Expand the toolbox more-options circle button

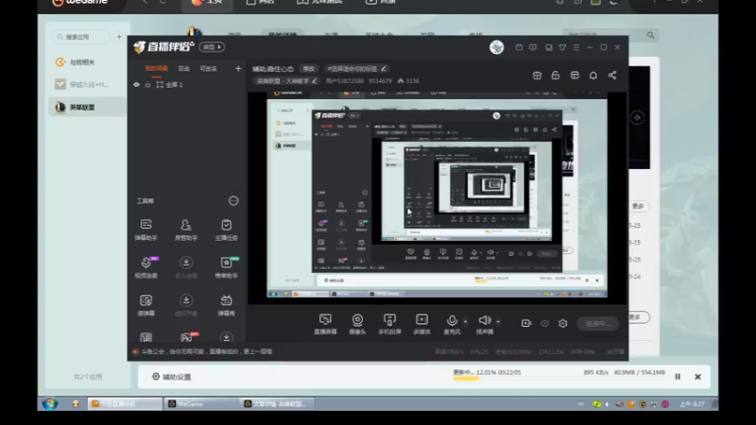coord(233,201)
